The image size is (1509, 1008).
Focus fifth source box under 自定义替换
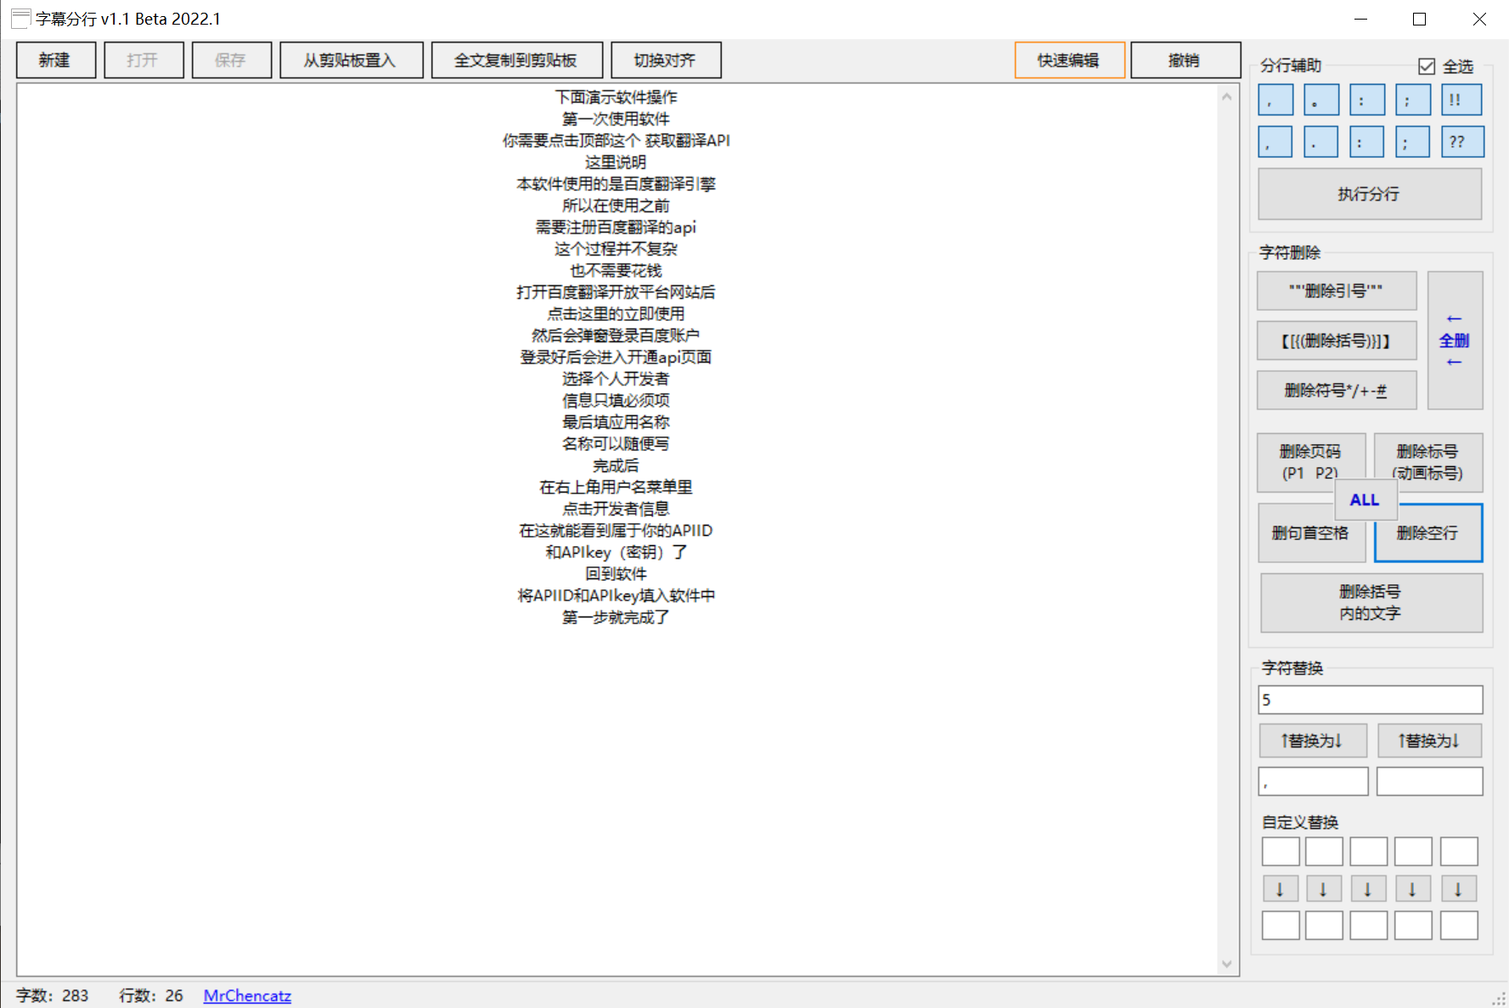(1459, 852)
